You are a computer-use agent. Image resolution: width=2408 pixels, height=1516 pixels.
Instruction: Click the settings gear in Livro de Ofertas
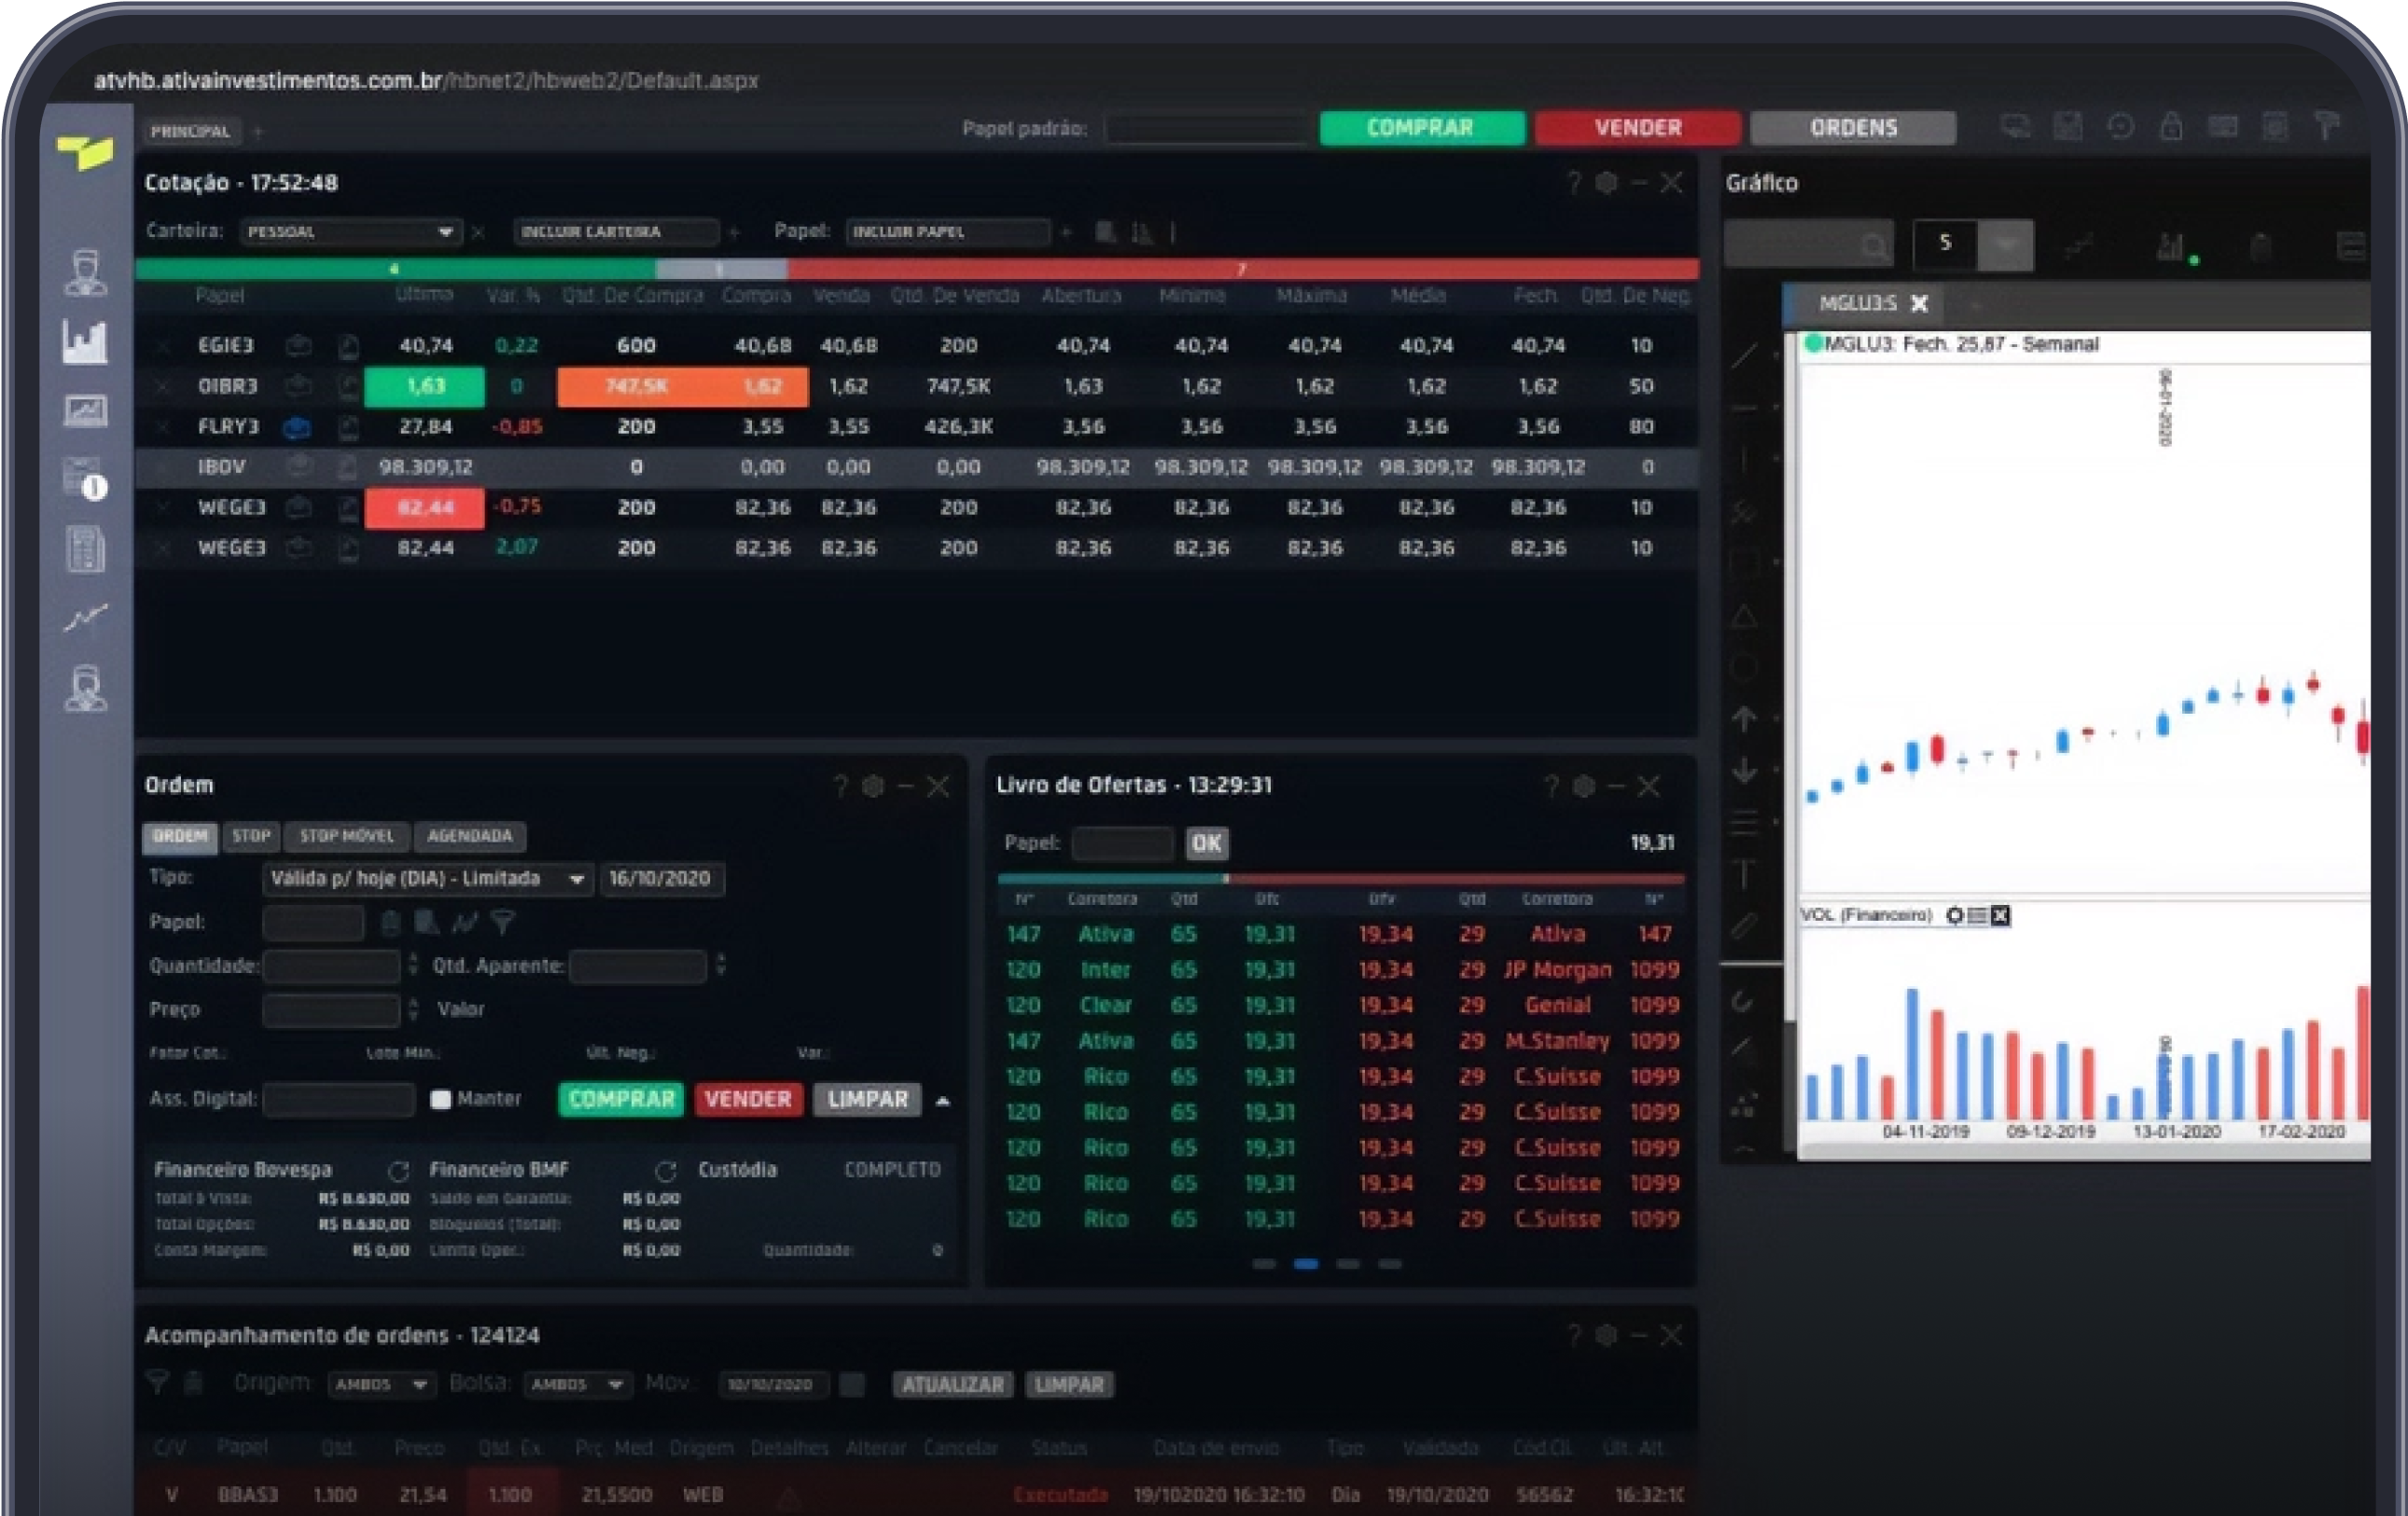tap(1584, 787)
